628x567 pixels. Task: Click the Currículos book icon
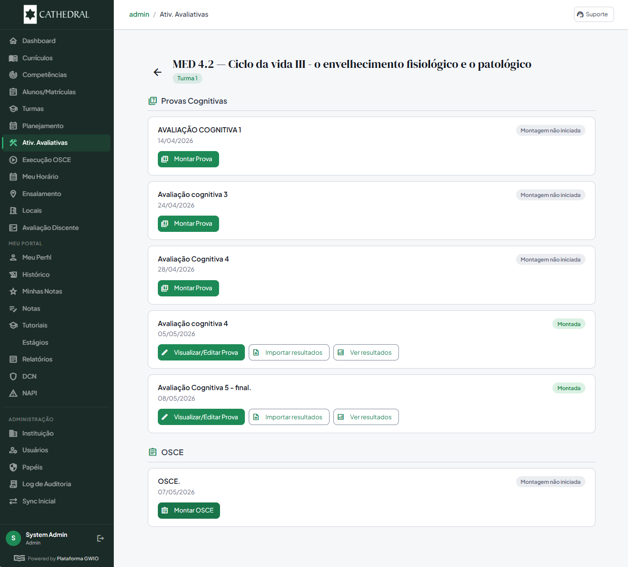click(x=13, y=58)
